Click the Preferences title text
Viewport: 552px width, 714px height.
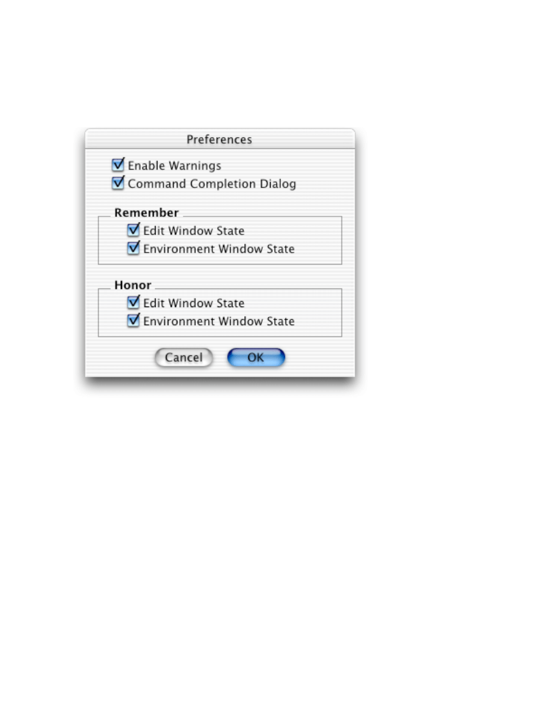click(x=219, y=139)
